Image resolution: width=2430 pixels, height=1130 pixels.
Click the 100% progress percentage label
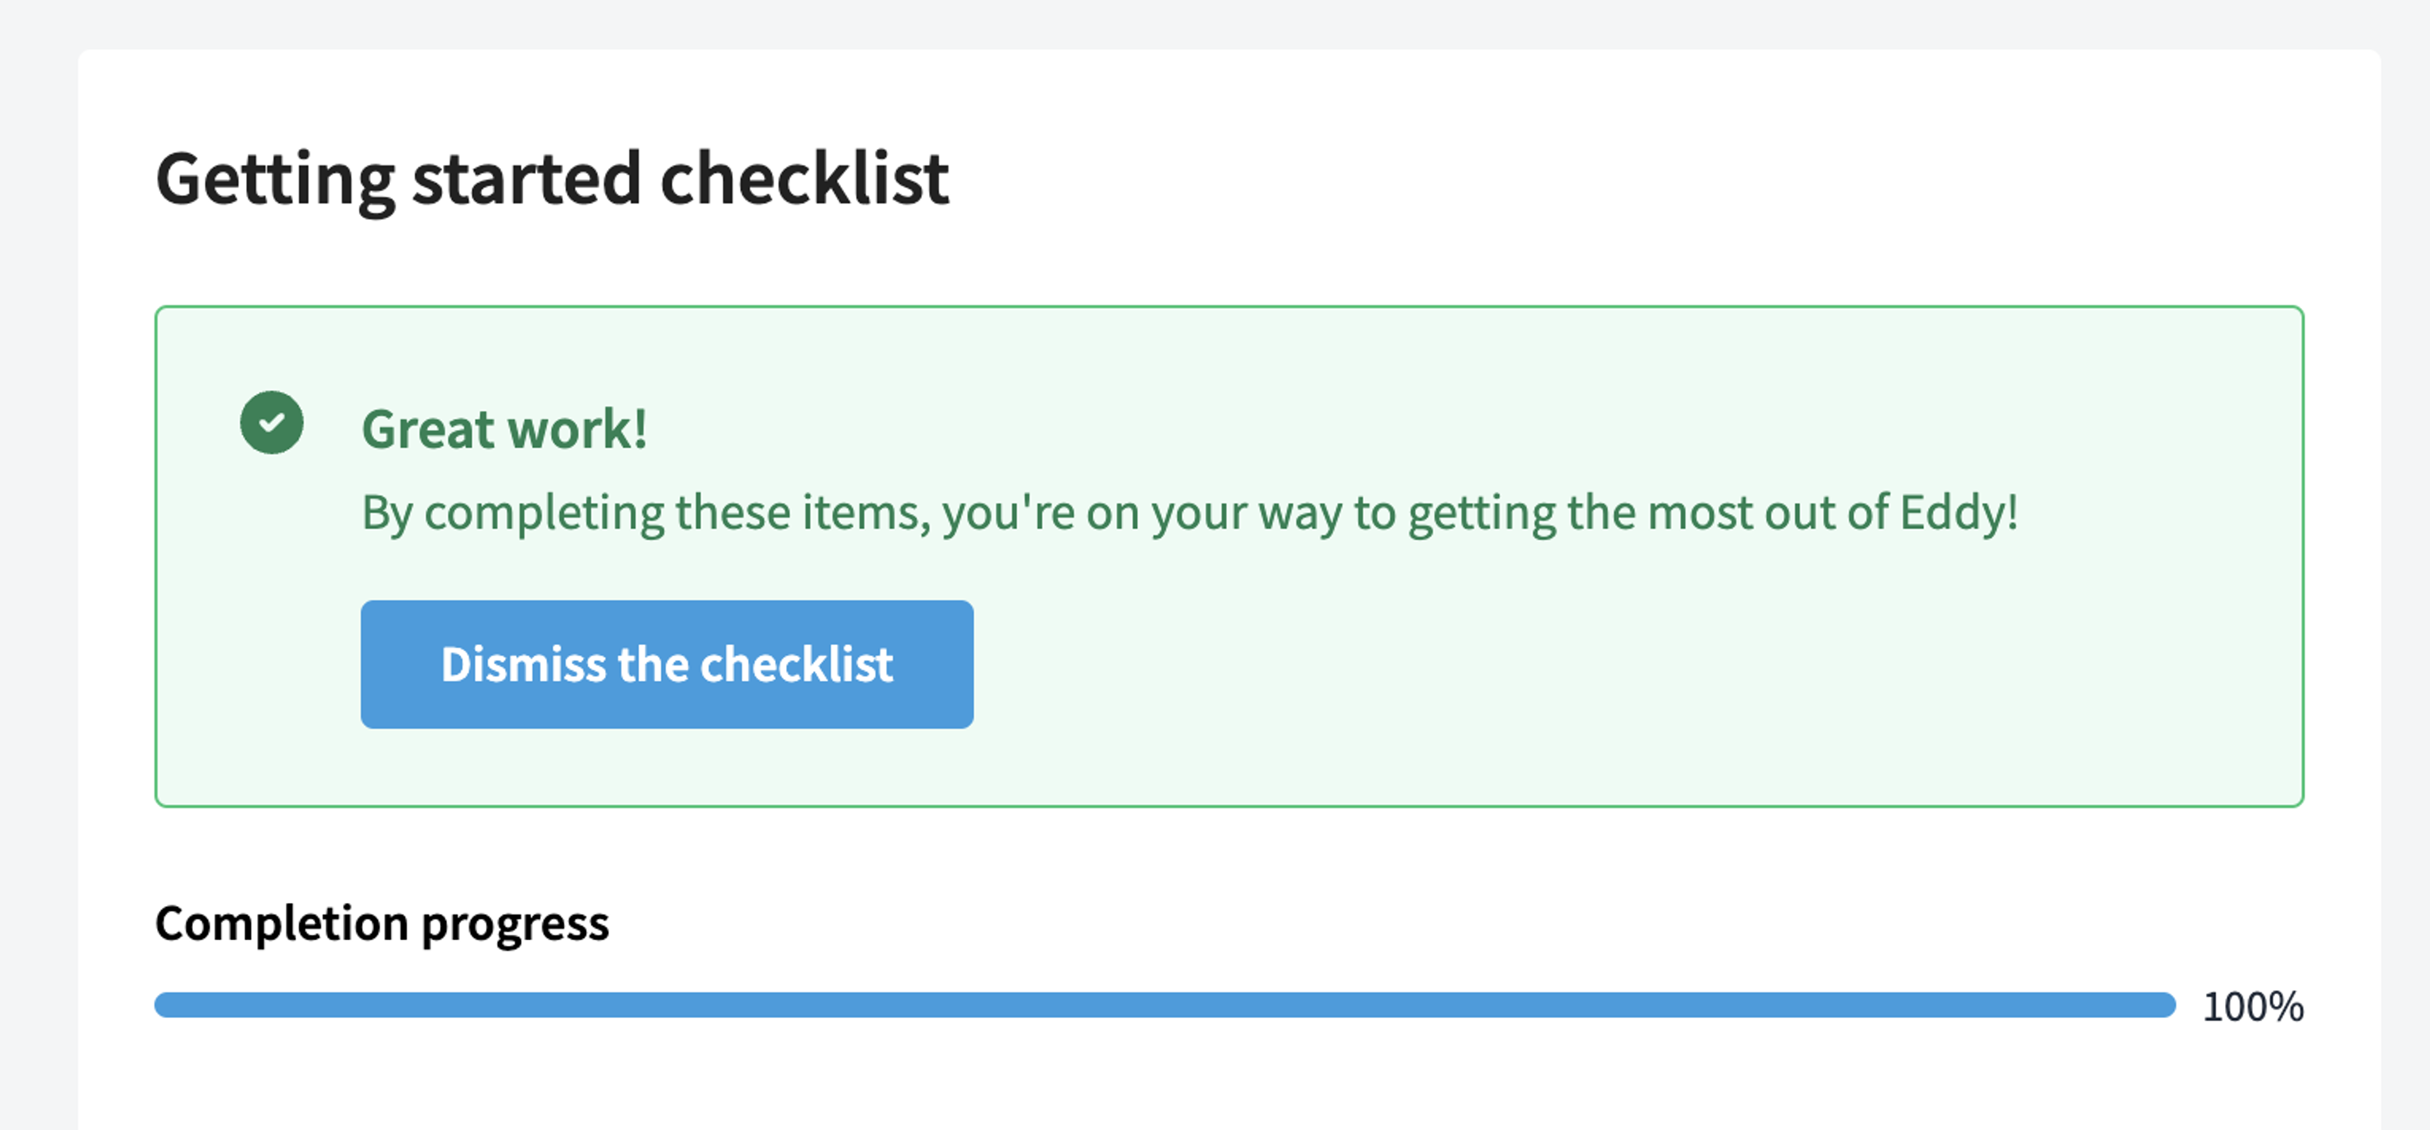pos(2253,1007)
